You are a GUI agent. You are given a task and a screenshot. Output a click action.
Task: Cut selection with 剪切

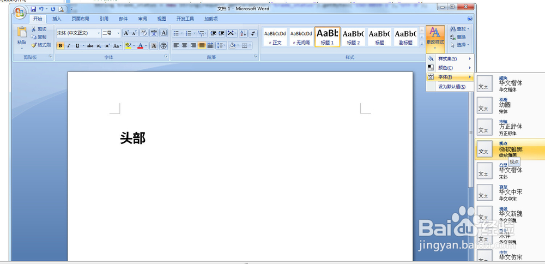(x=39, y=29)
